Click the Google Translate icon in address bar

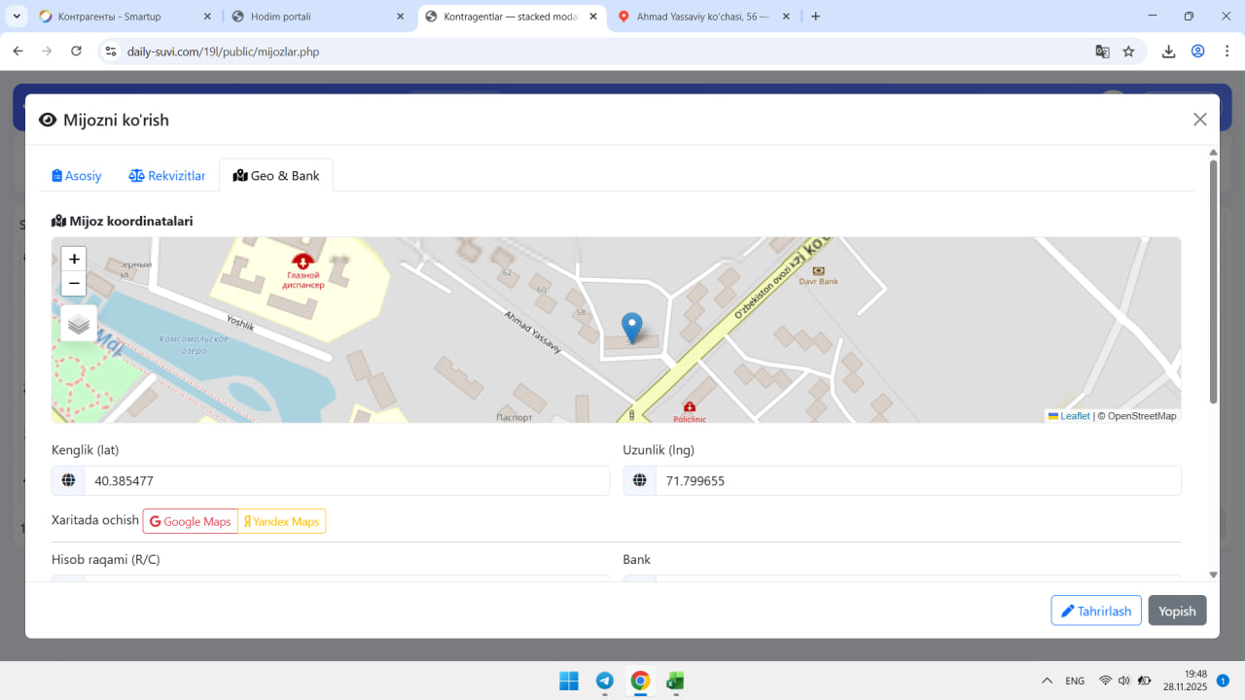click(x=1102, y=52)
